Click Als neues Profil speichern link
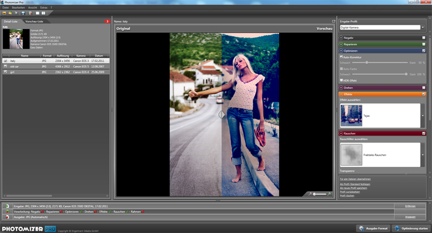Image resolution: width=432 pixels, height=233 pixels. tap(354, 188)
